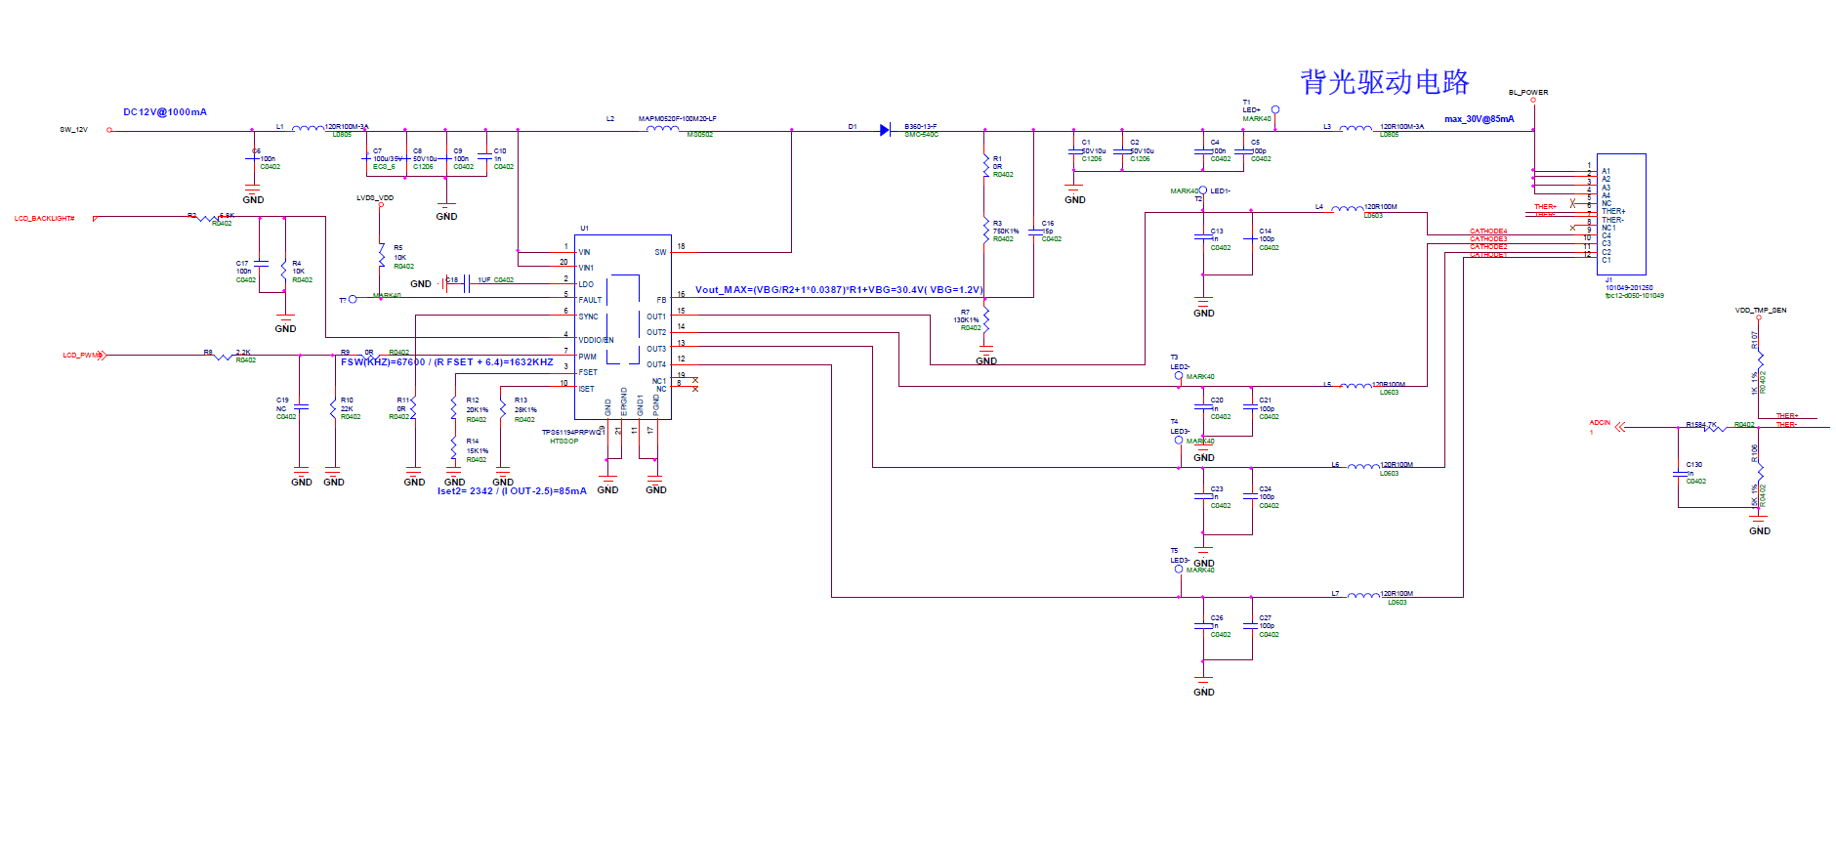This screenshot has height=844, width=1836.
Task: Click the R10 resistor symbol
Action: click(333, 409)
